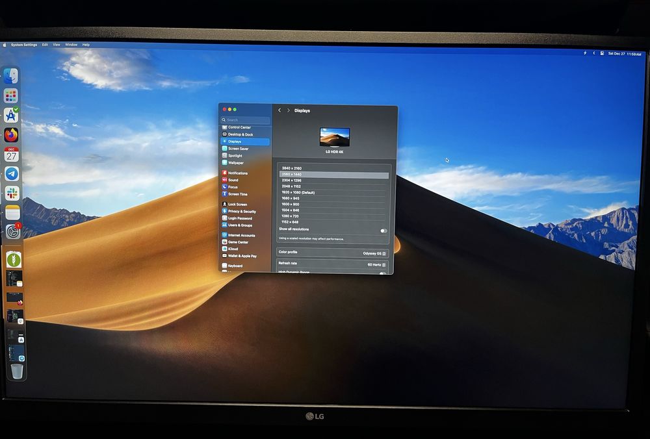Select 1920 × 1080 (Default) resolution
Viewport: 650px width, 439px height.
[x=334, y=193]
